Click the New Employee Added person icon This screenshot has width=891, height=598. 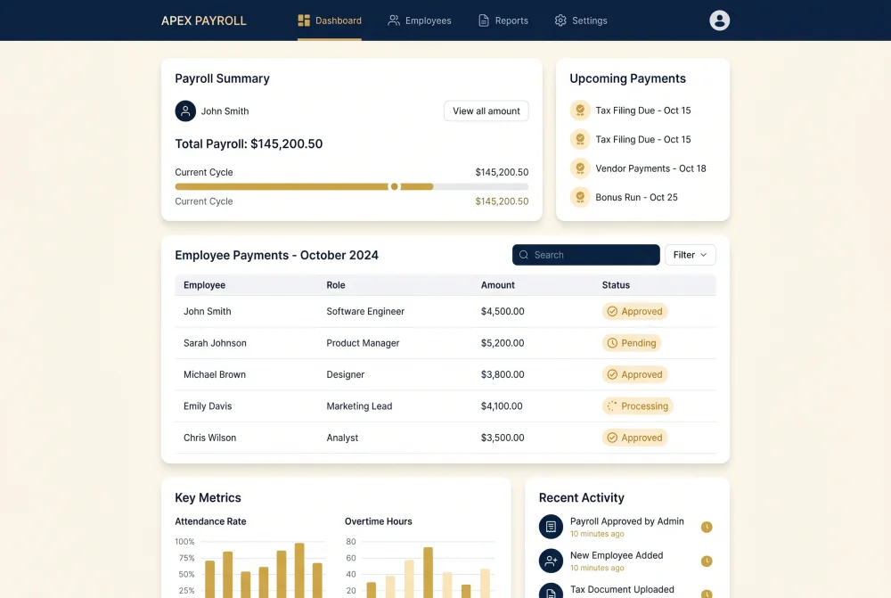551,561
